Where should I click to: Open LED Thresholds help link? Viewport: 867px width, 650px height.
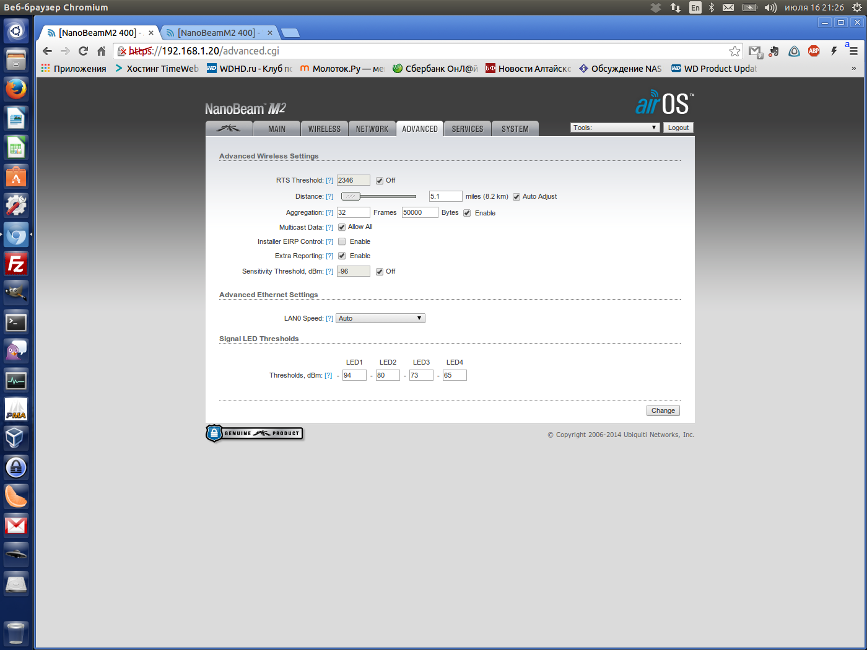coord(328,376)
